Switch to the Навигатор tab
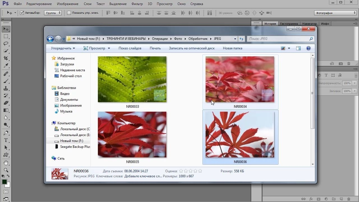The width and height of the screenshot is (359, 202). 310,24
